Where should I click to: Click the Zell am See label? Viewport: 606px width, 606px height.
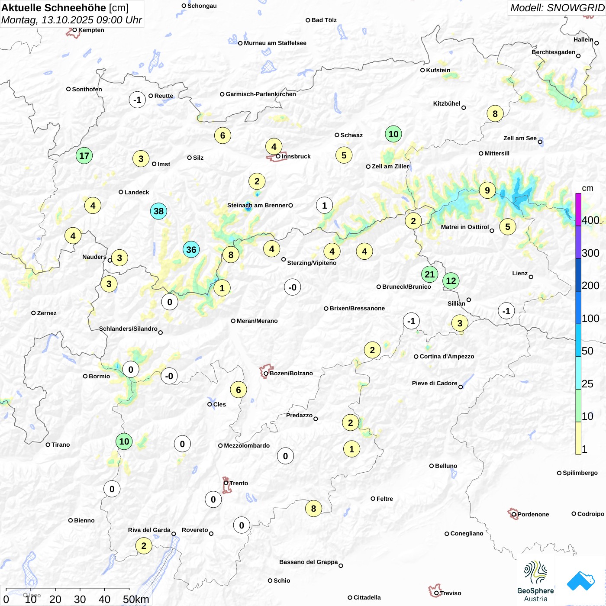click(520, 138)
